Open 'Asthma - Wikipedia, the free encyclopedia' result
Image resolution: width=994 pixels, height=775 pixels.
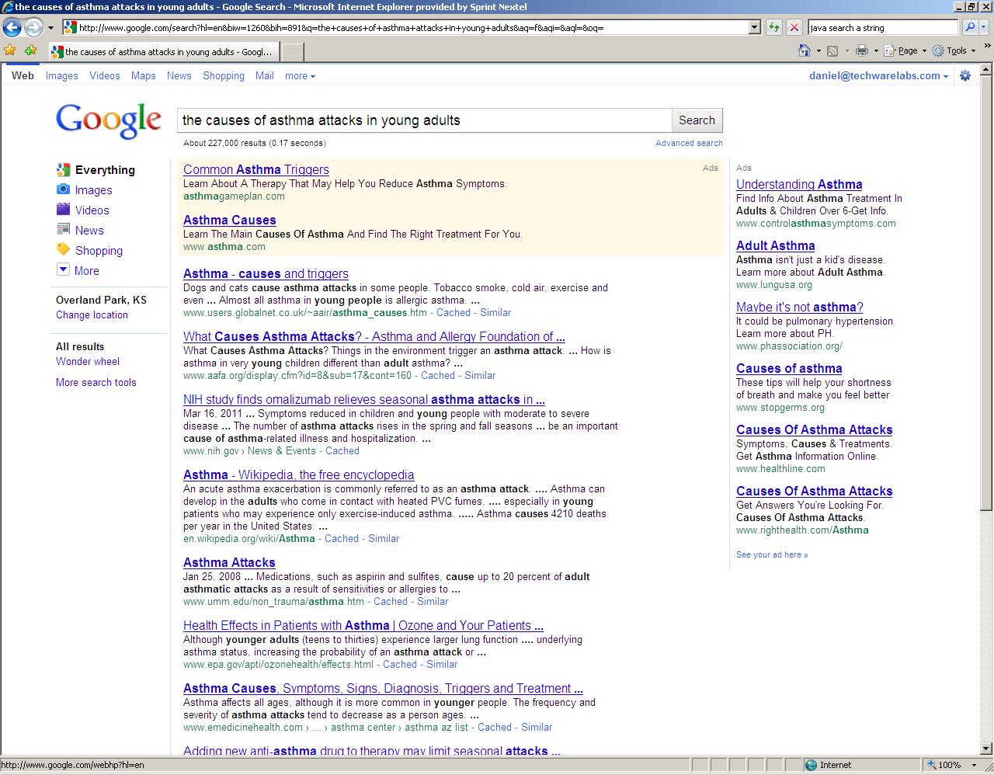point(298,474)
